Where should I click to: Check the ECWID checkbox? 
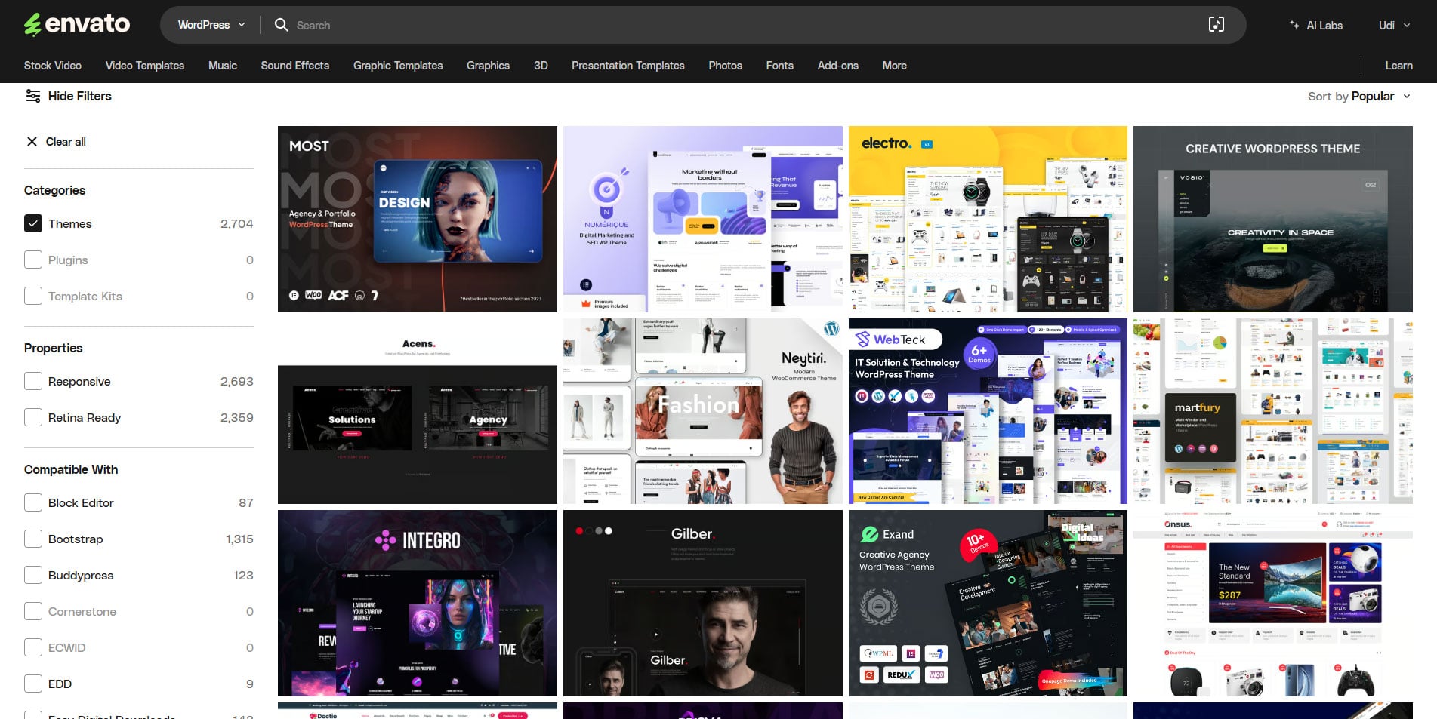(x=33, y=647)
